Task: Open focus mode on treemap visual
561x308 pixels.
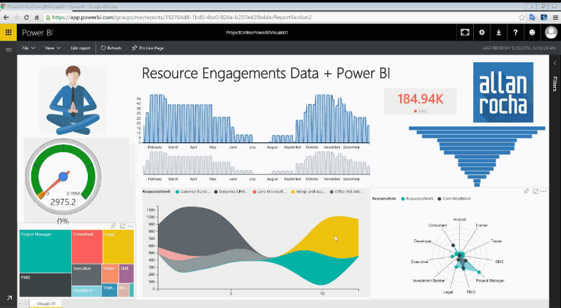Action: tap(122, 226)
